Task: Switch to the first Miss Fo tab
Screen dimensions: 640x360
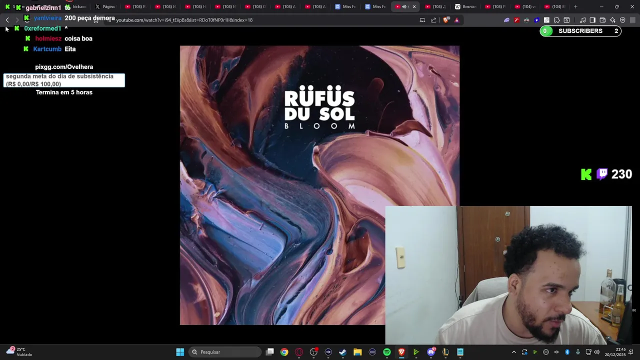Action: coord(345,6)
